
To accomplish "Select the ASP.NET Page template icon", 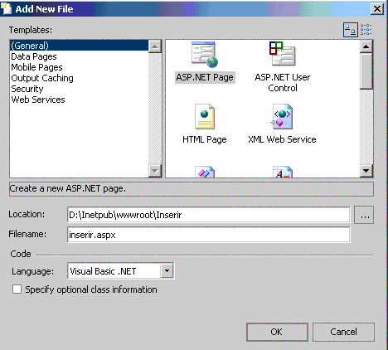I will pyautogui.click(x=205, y=55).
